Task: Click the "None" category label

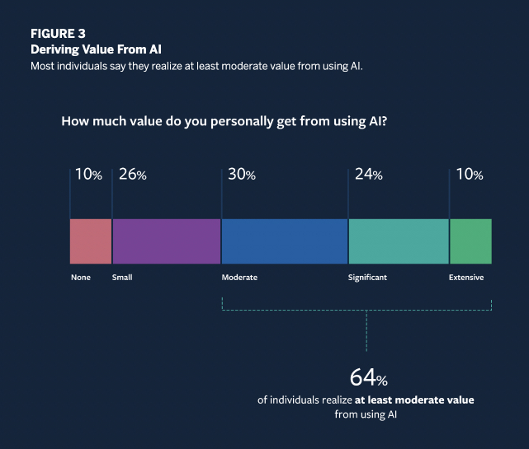Action: pos(81,278)
